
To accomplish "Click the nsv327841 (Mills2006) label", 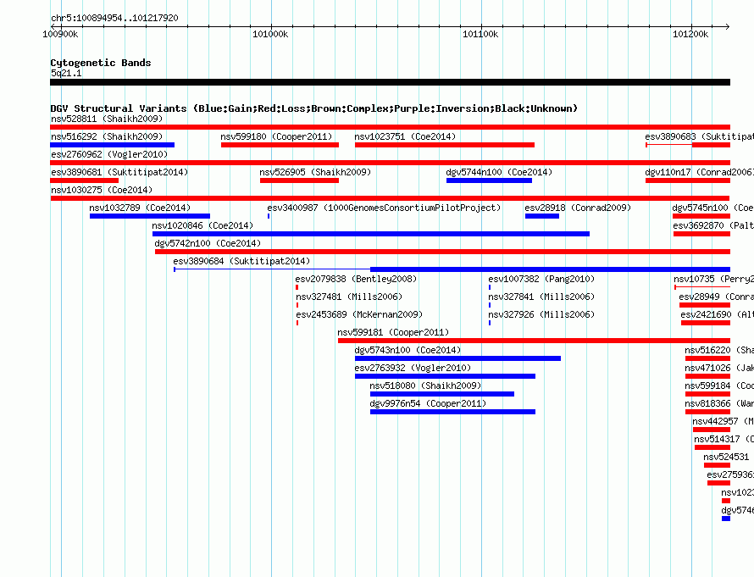I will 541,297.
